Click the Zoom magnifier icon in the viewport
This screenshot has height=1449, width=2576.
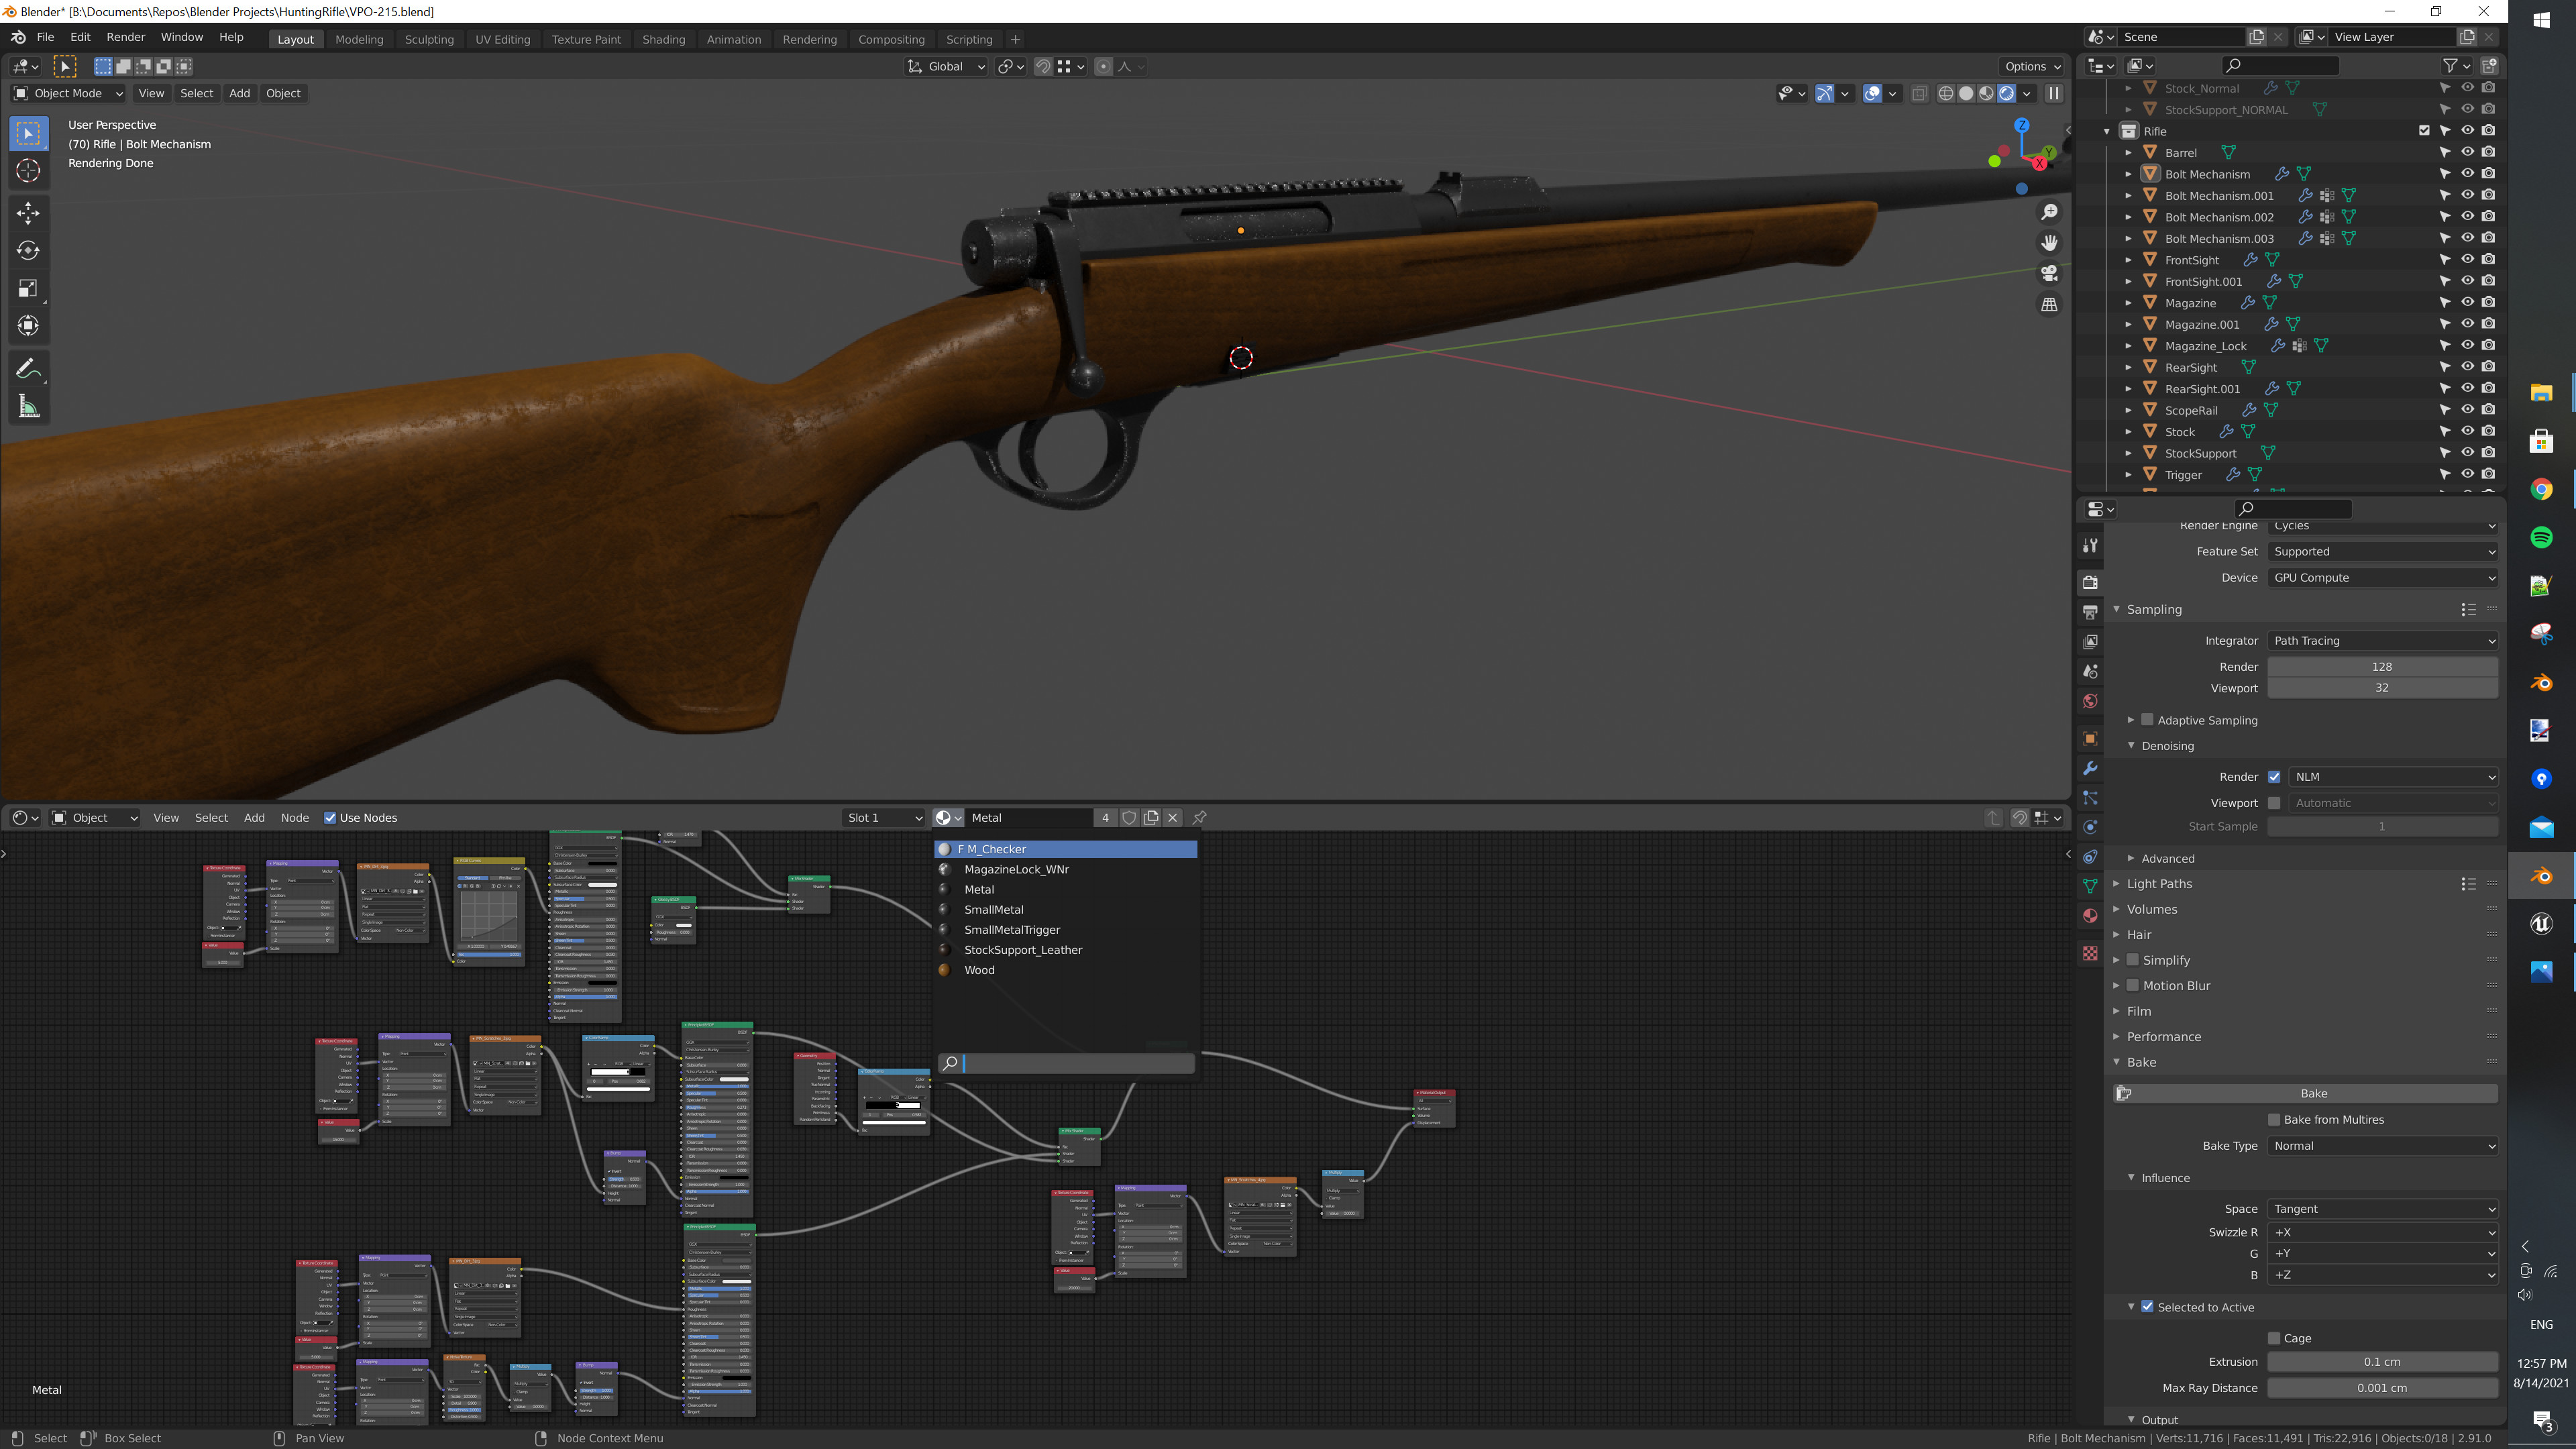[x=2050, y=212]
